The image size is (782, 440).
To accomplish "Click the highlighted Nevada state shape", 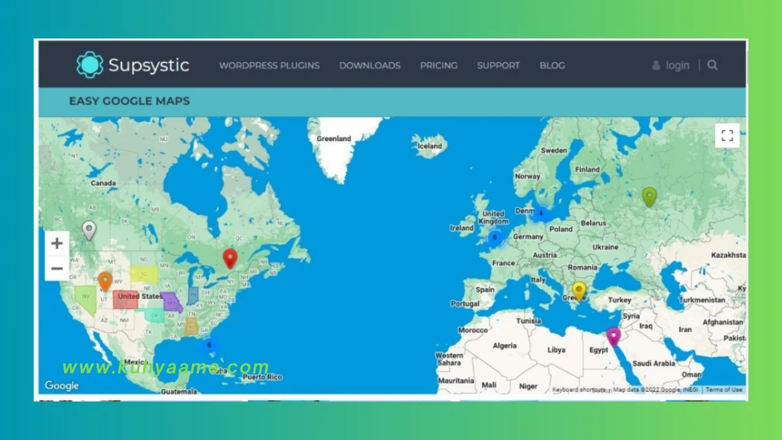I will tap(86, 299).
